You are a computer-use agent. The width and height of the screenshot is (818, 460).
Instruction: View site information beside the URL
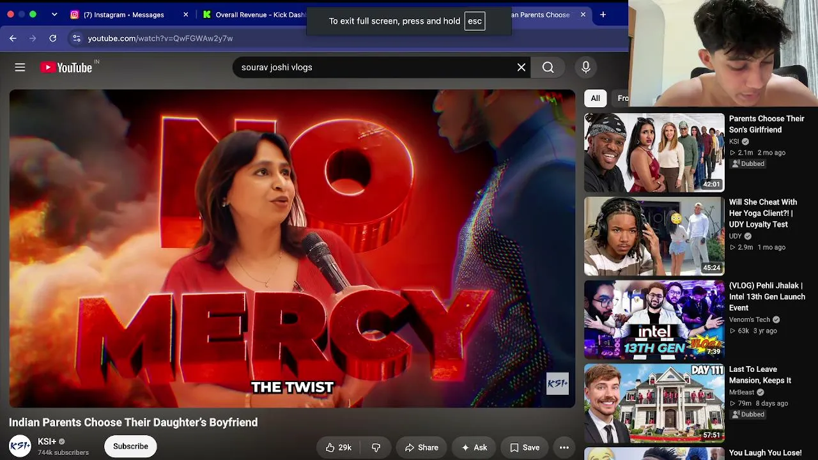point(77,38)
